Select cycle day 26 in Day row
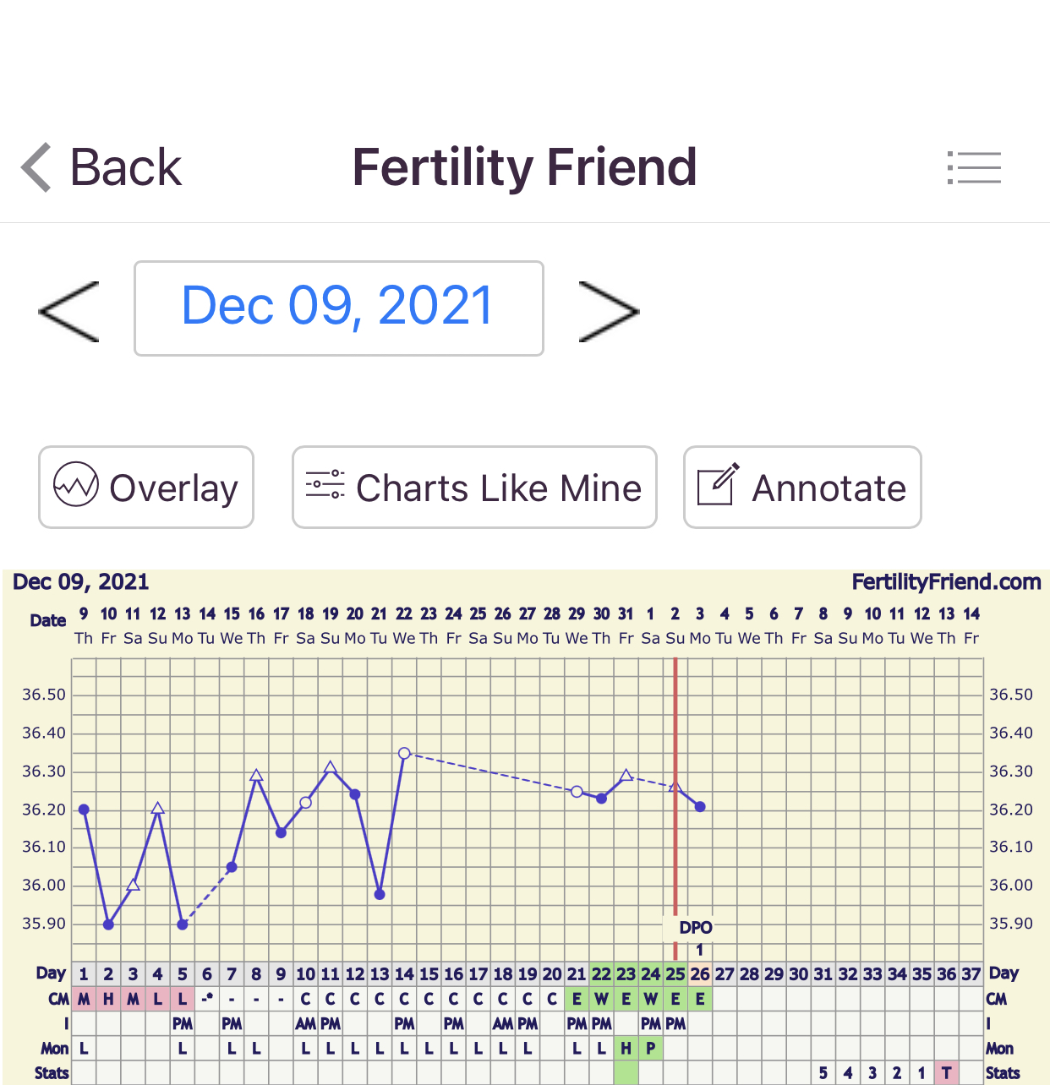Viewport: 1050px width, 1085px height. point(700,974)
